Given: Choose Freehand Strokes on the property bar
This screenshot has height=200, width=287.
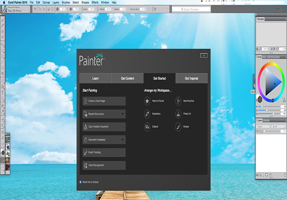Looking at the screenshot, I should tap(40, 9).
